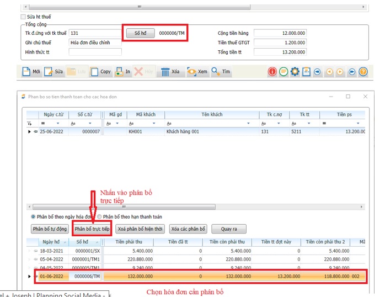Screen dimensions: 385x297
Task: Click the Phân bổ trực tiếp button
Action: coord(92,229)
